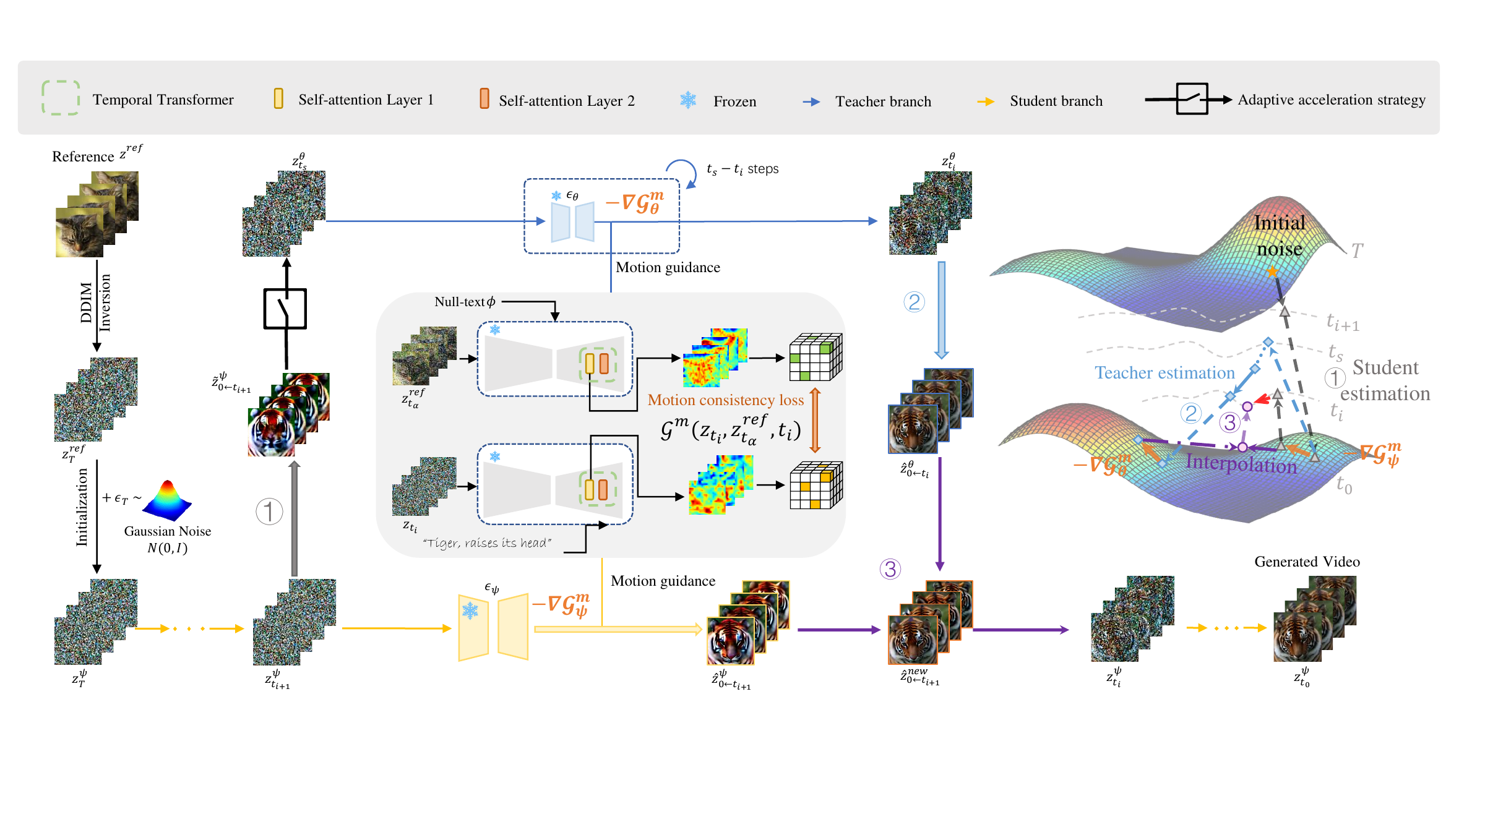1485x835 pixels.
Task: Click the yellow Self-attention Layer 1 legend icon
Action: pos(278,98)
